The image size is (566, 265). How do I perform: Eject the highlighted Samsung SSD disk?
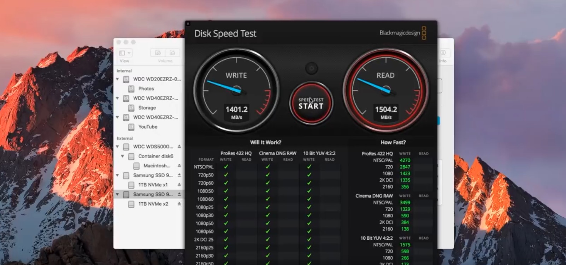click(x=179, y=194)
